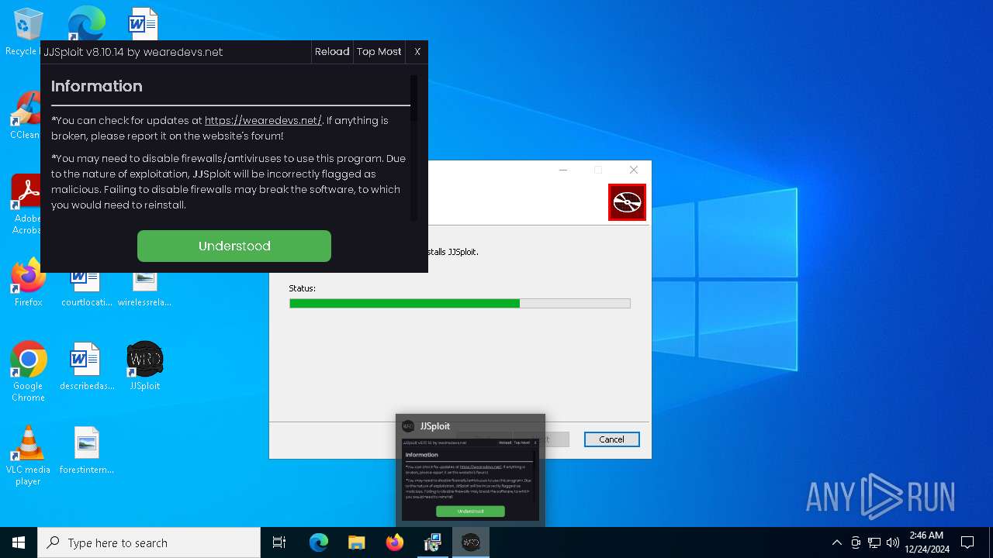Select the wirelessrela... file icon
The image size is (993, 558).
(144, 288)
